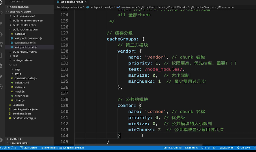Image resolution: width=256 pixels, height=152 pixels.
Task: Open the Manage gear icon in activity bar
Action: [1, 140]
